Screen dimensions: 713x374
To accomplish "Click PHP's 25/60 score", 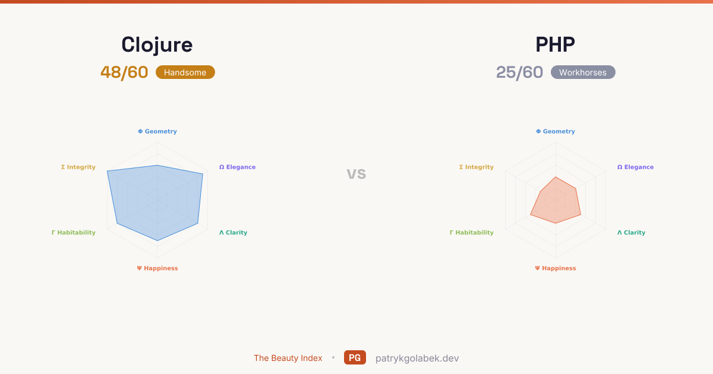I will [x=519, y=72].
